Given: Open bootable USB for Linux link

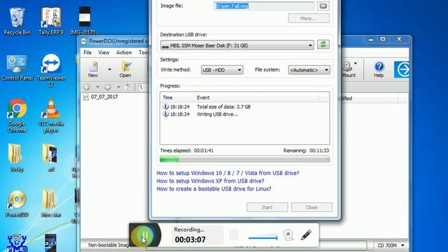Looking at the screenshot, I should (x=213, y=189).
